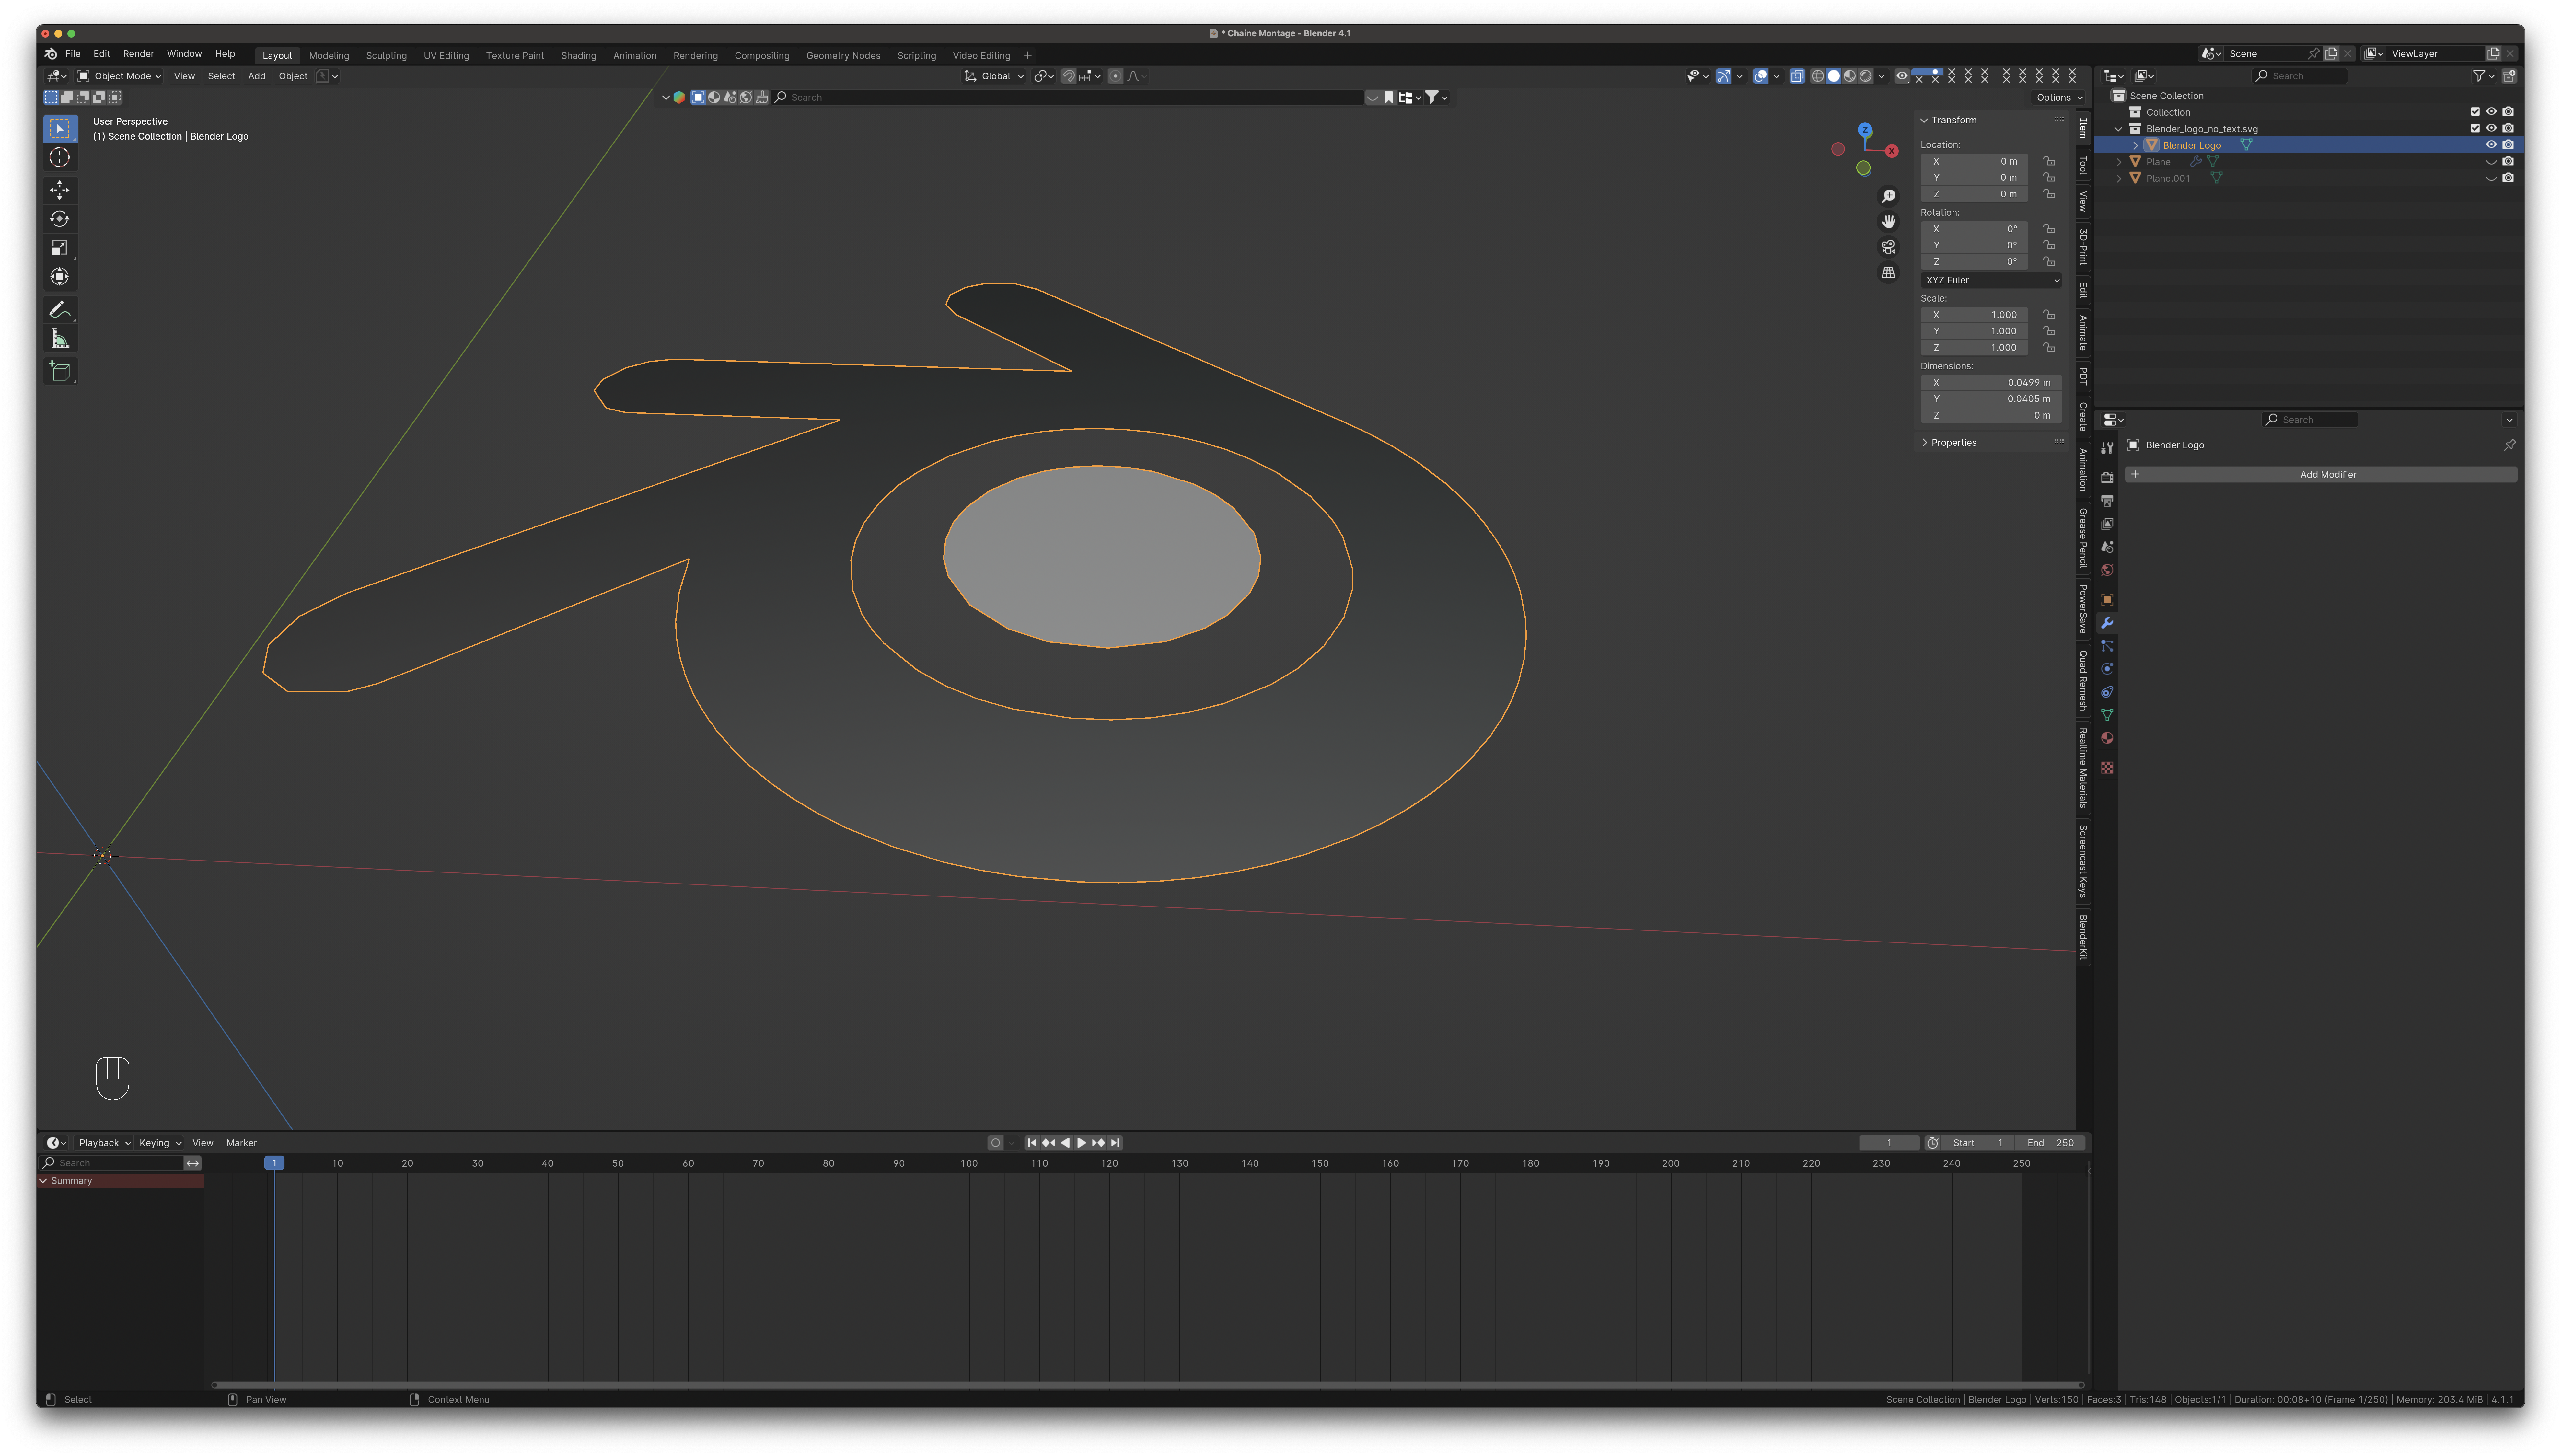Screen dimensions: 2561x1456
Task: Activate the Move tool
Action: tap(60, 190)
